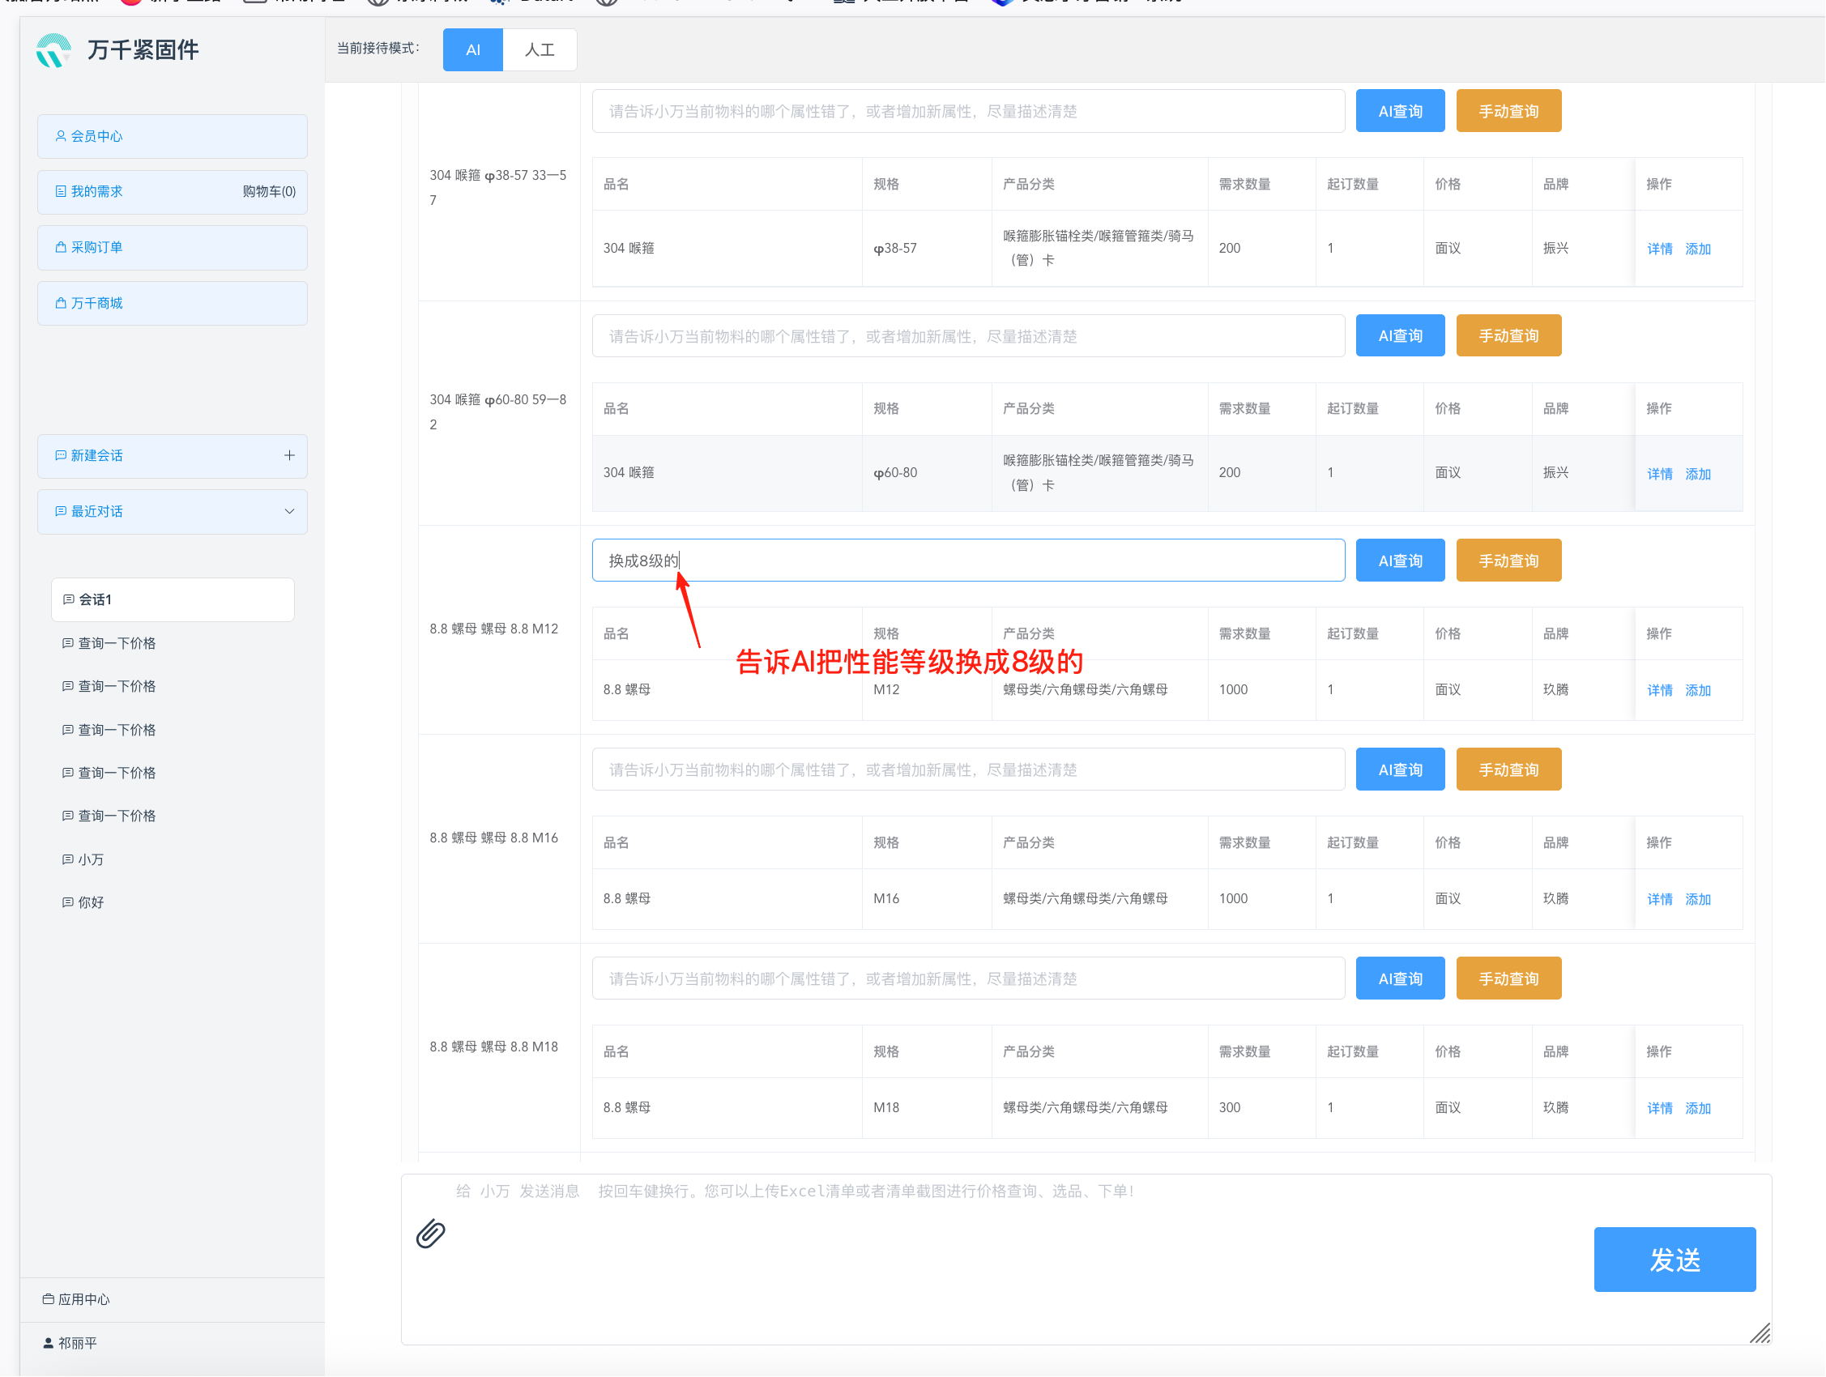Click 详情 link for φ38-57 hose clamp
This screenshot has height=1377, width=1826.
(1658, 249)
